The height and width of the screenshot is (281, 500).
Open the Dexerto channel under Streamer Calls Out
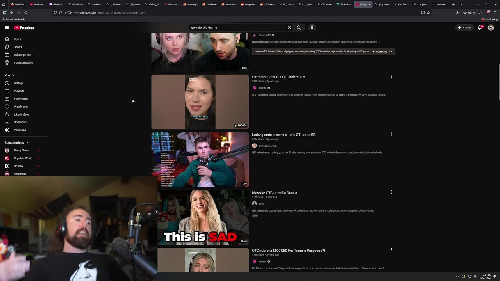[262, 88]
